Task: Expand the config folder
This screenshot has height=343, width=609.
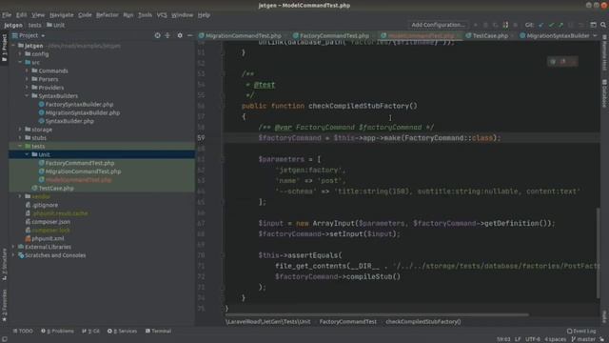Action: click(20, 54)
